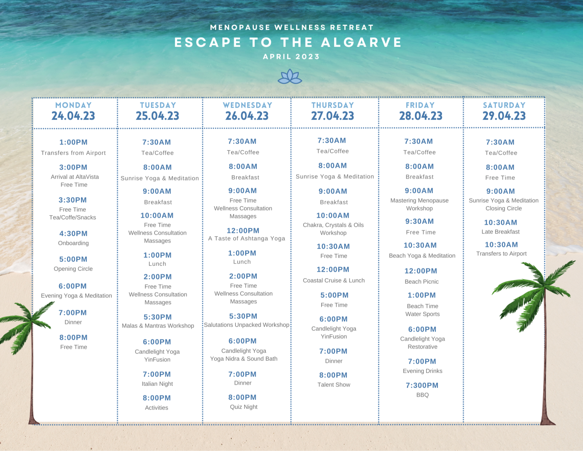Open the Salutations Unpacked Workshop entry
The image size is (583, 451).
(x=247, y=325)
